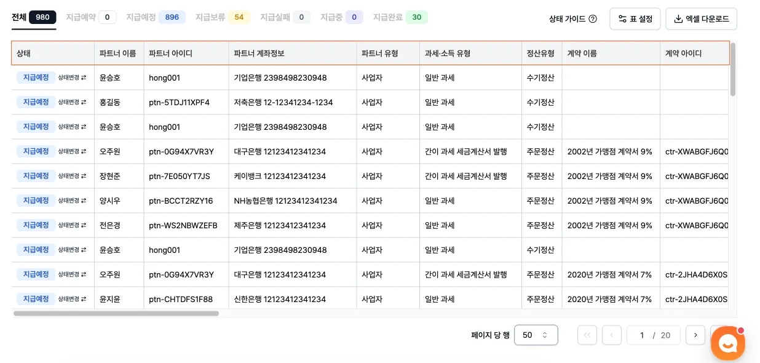Click 상태변경 swap icon for 장현준 row

click(x=84, y=176)
